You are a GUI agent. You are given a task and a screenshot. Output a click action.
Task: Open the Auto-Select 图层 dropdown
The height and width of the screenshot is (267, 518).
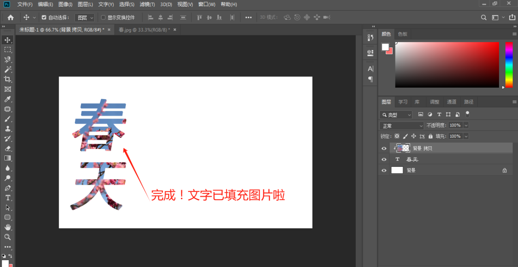[x=85, y=17]
